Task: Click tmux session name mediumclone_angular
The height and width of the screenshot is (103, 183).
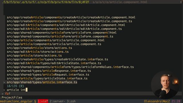Action: tap(16, 101)
